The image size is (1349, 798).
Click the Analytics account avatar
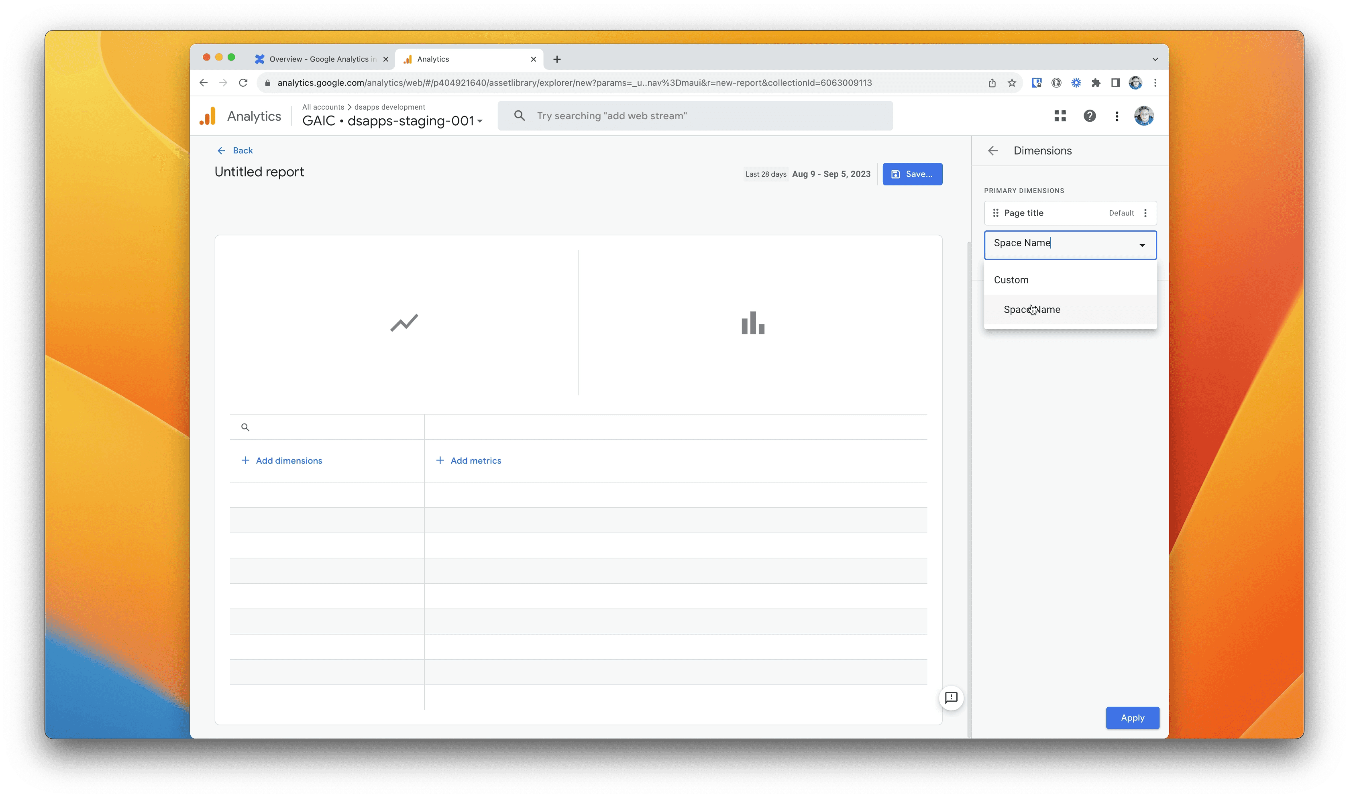(1143, 116)
